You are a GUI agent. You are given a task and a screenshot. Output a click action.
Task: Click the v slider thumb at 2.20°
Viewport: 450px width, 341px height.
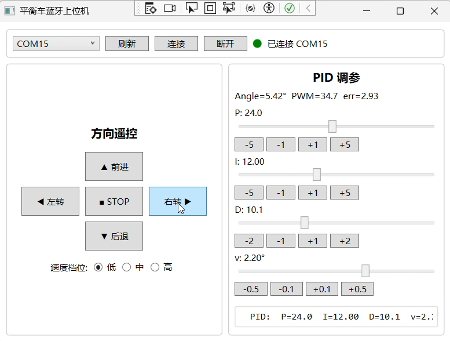tap(365, 271)
